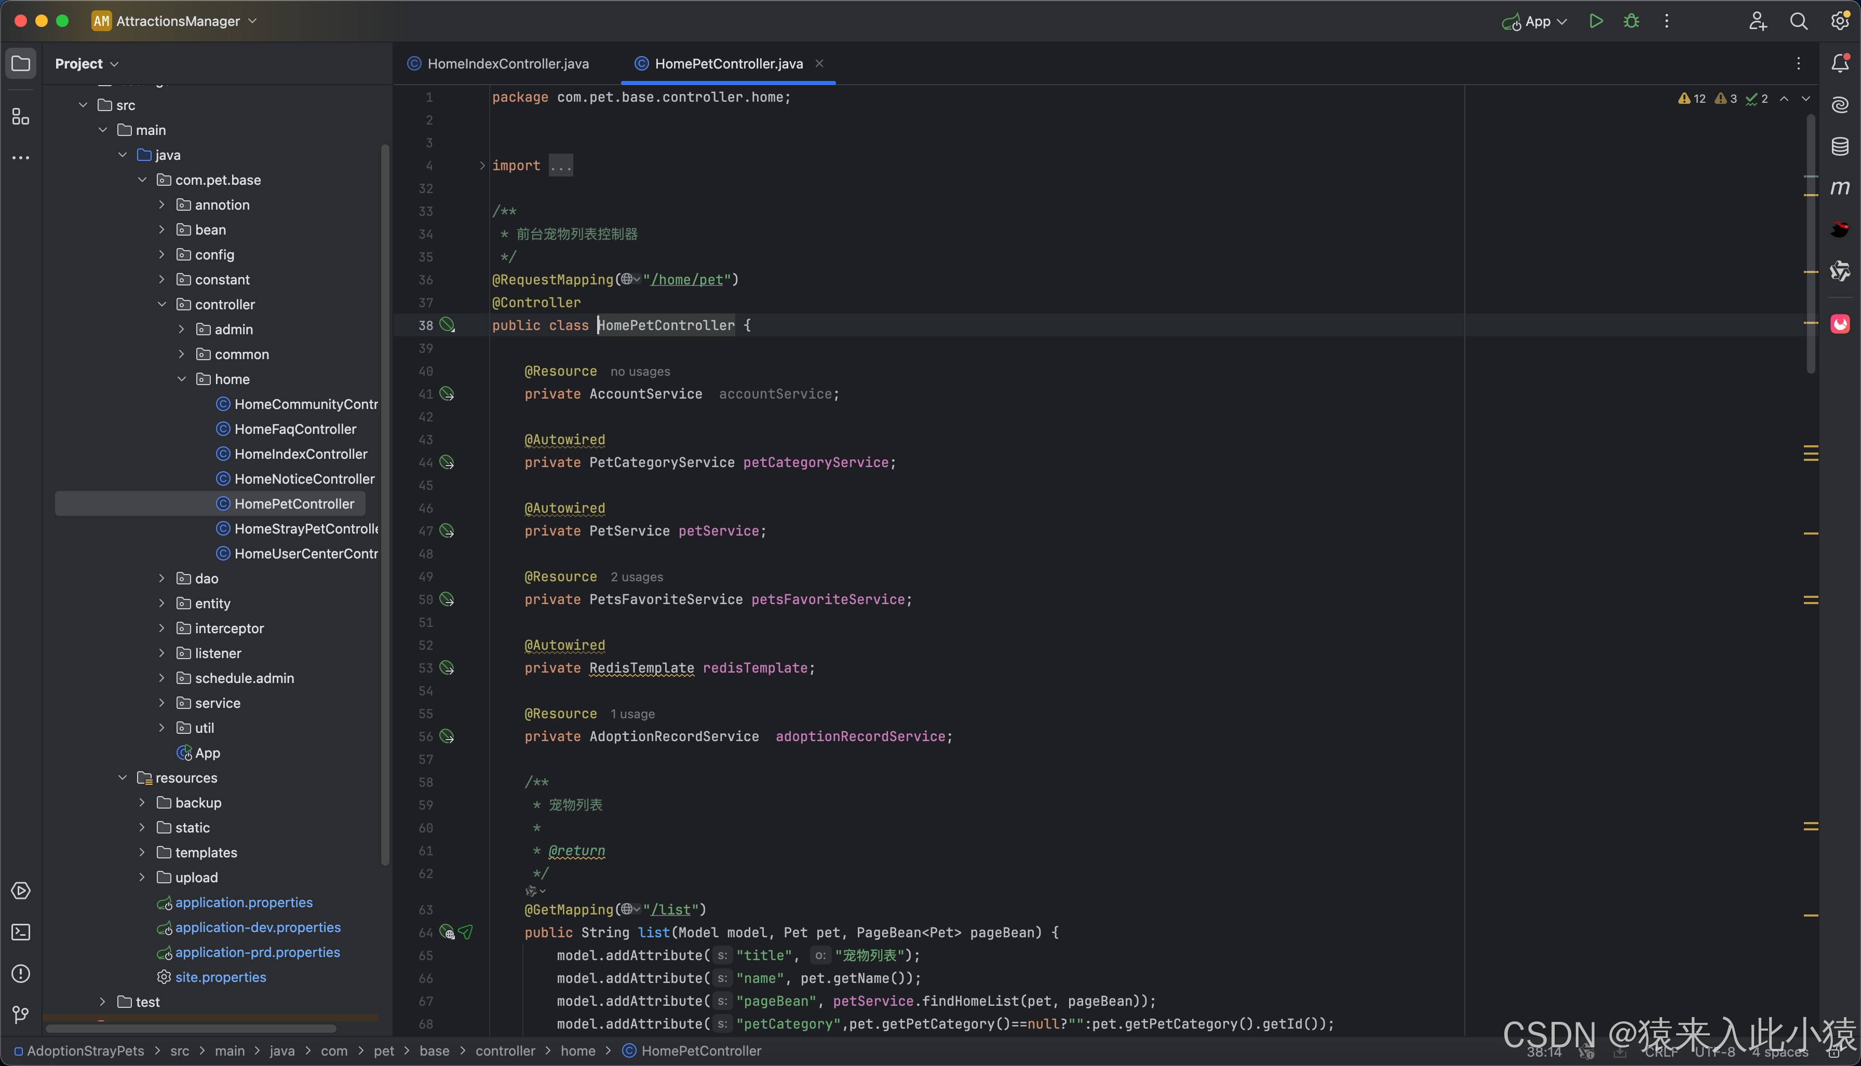Open the Structure tool window icon
This screenshot has width=1861, height=1066.
tap(20, 116)
